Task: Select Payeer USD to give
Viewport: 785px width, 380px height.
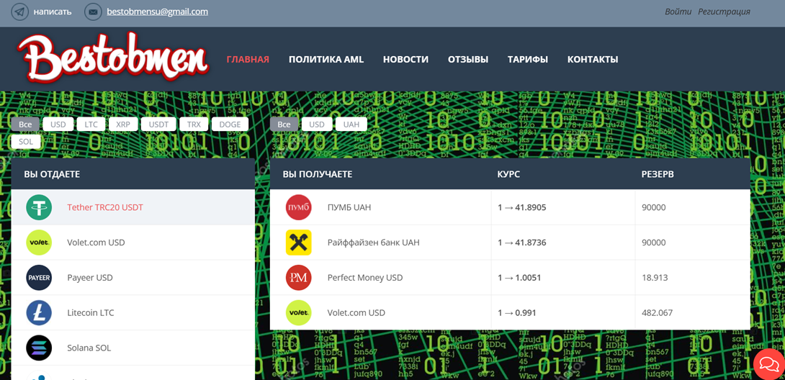Action: pyautogui.click(x=90, y=278)
